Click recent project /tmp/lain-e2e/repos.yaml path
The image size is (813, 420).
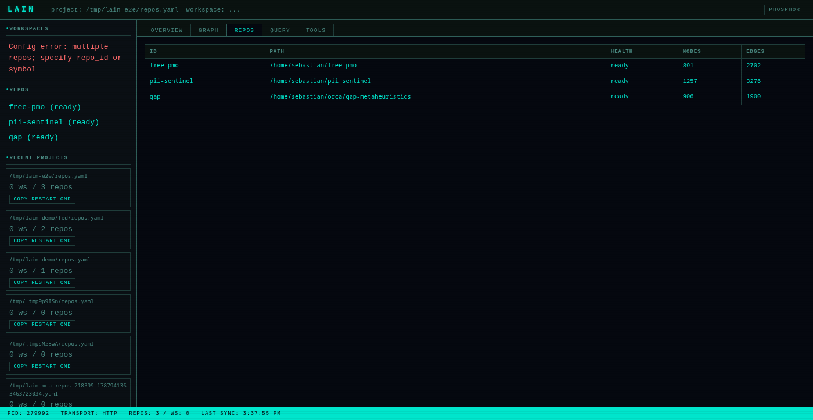pyautogui.click(x=48, y=176)
